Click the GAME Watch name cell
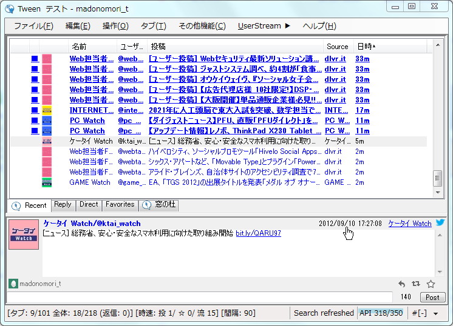 pos(90,182)
